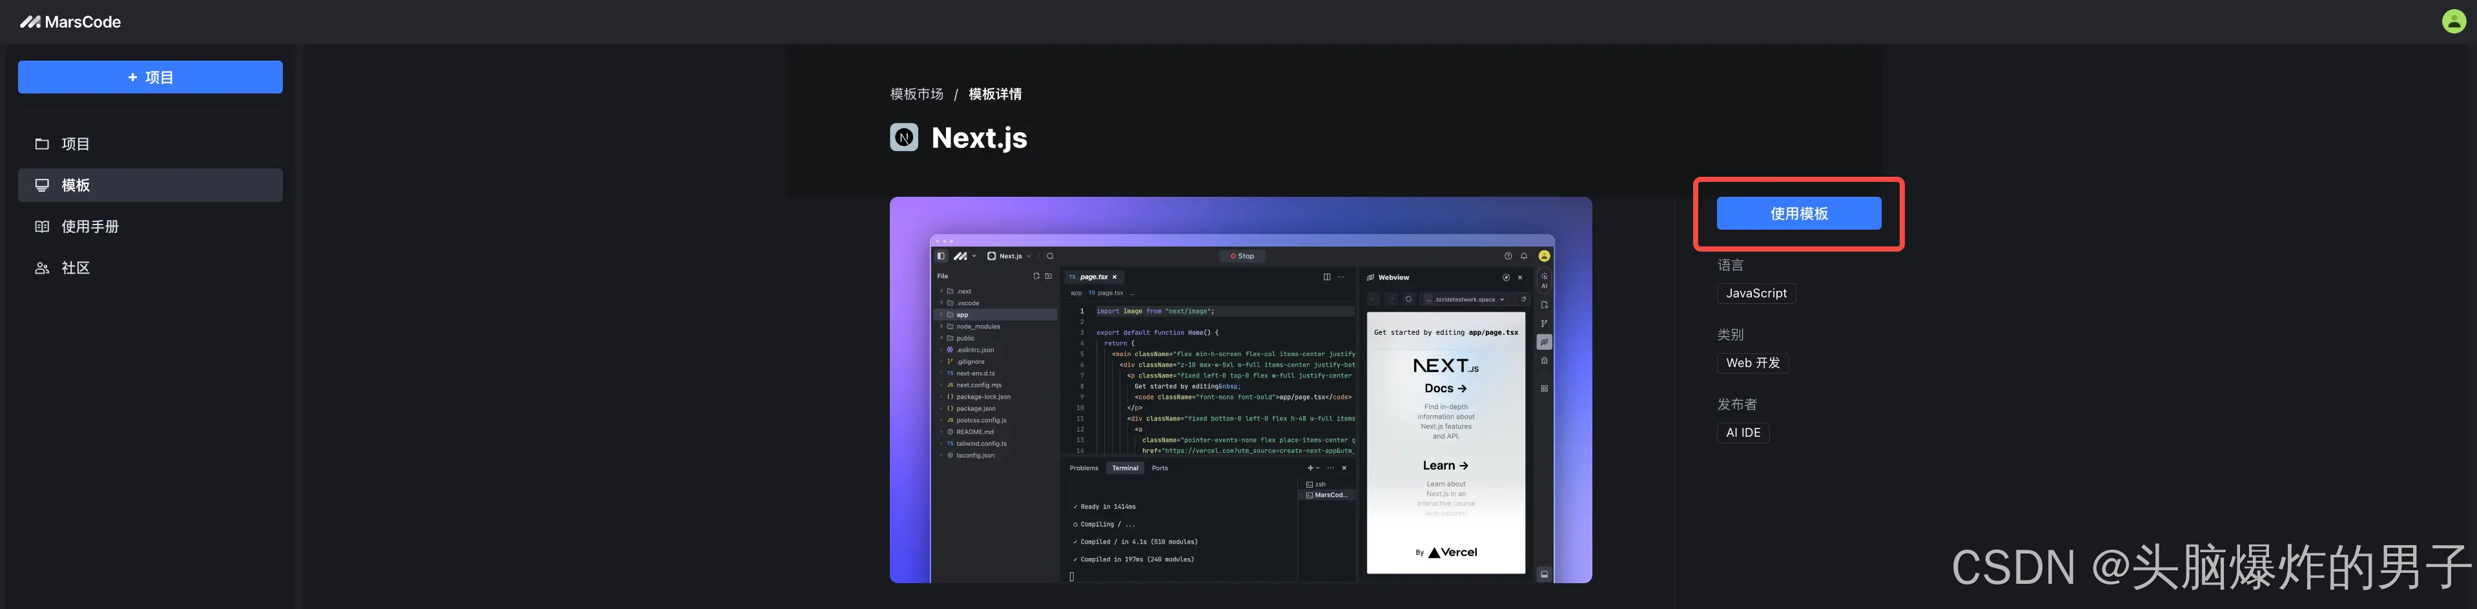Click the Next.js title heading
The image size is (2477, 609).
(979, 137)
